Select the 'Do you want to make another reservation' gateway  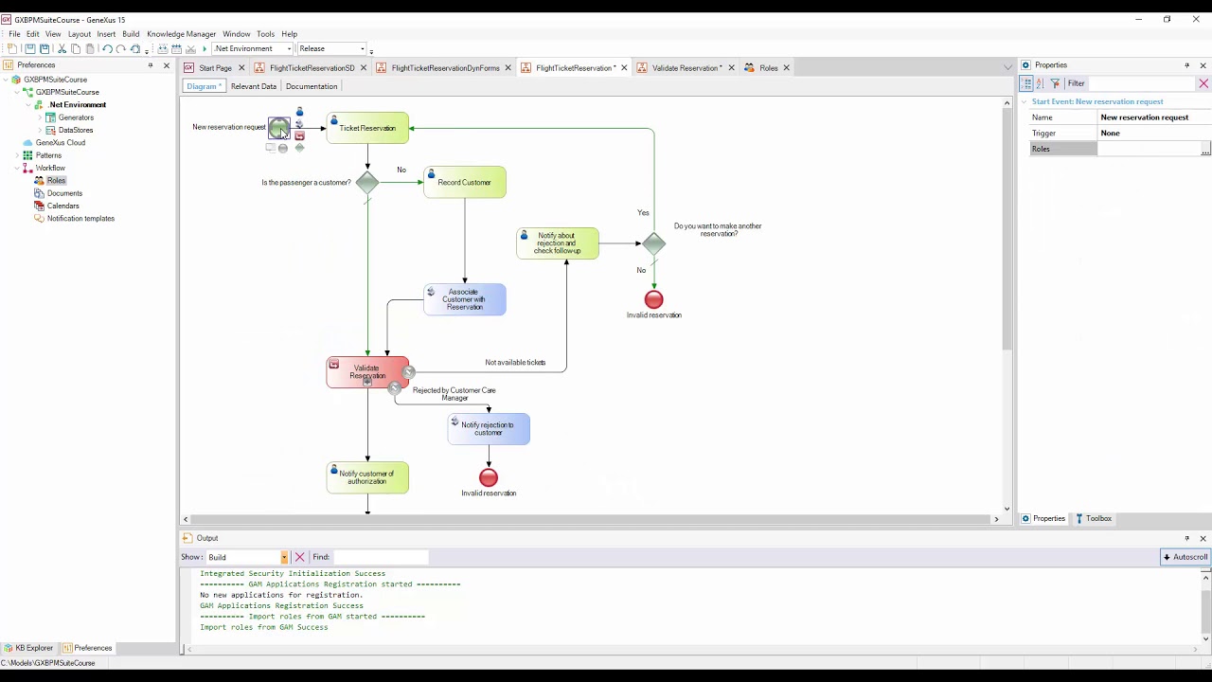coord(654,243)
